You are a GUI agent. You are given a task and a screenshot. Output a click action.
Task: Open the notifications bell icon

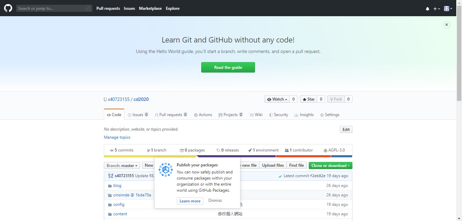(428, 9)
